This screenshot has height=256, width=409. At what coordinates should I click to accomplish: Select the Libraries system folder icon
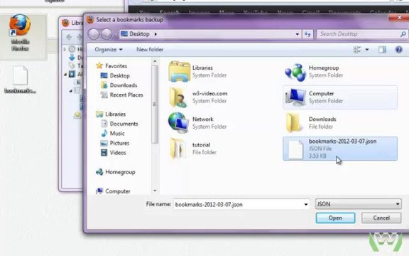[x=179, y=71]
